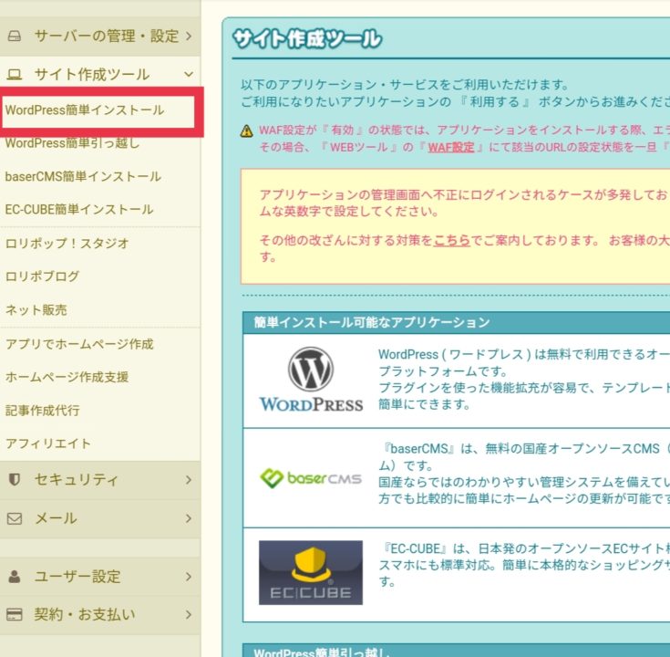Select WordPress簡単引っ越し from the sidebar
The image size is (670, 657).
tap(72, 143)
